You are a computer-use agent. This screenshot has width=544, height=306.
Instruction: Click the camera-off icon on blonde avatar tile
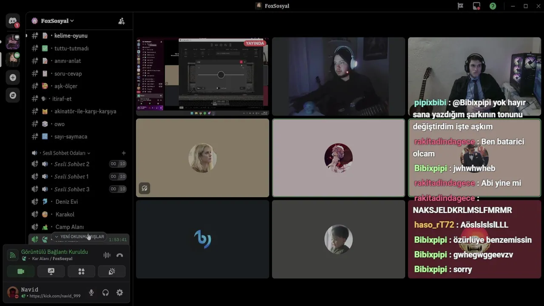click(145, 188)
